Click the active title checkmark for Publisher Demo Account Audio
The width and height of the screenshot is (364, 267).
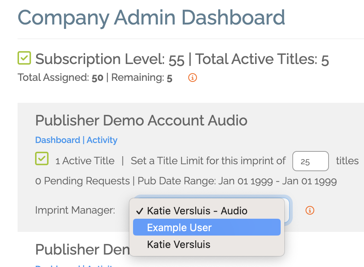coord(42,158)
